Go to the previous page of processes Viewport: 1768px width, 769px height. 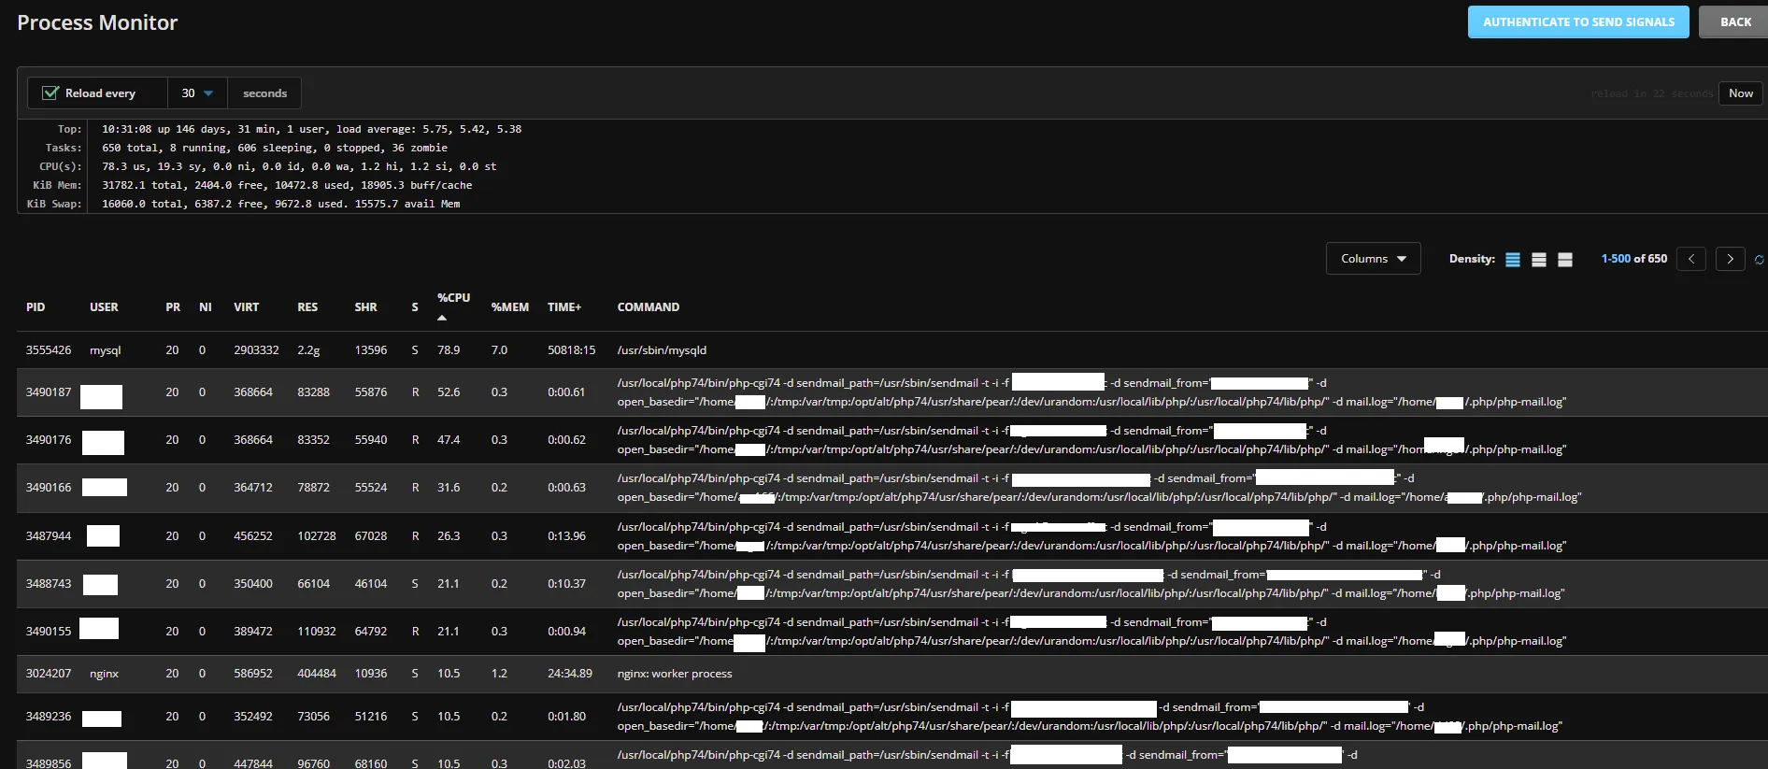click(1691, 259)
